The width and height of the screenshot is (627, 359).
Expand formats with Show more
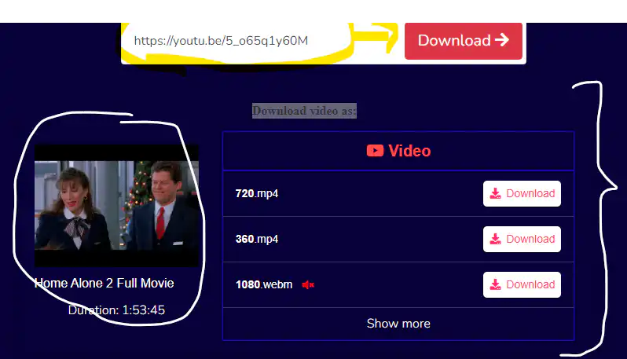(398, 324)
